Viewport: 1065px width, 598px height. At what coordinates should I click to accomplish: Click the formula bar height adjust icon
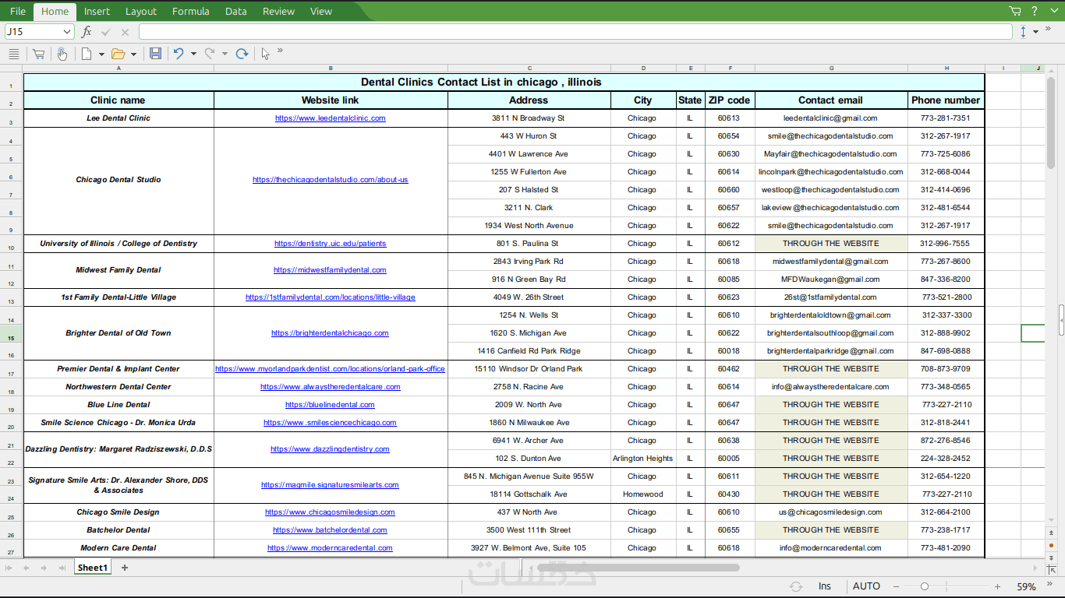pos(1024,32)
